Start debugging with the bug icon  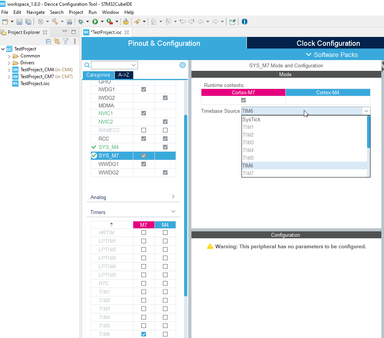click(81, 22)
